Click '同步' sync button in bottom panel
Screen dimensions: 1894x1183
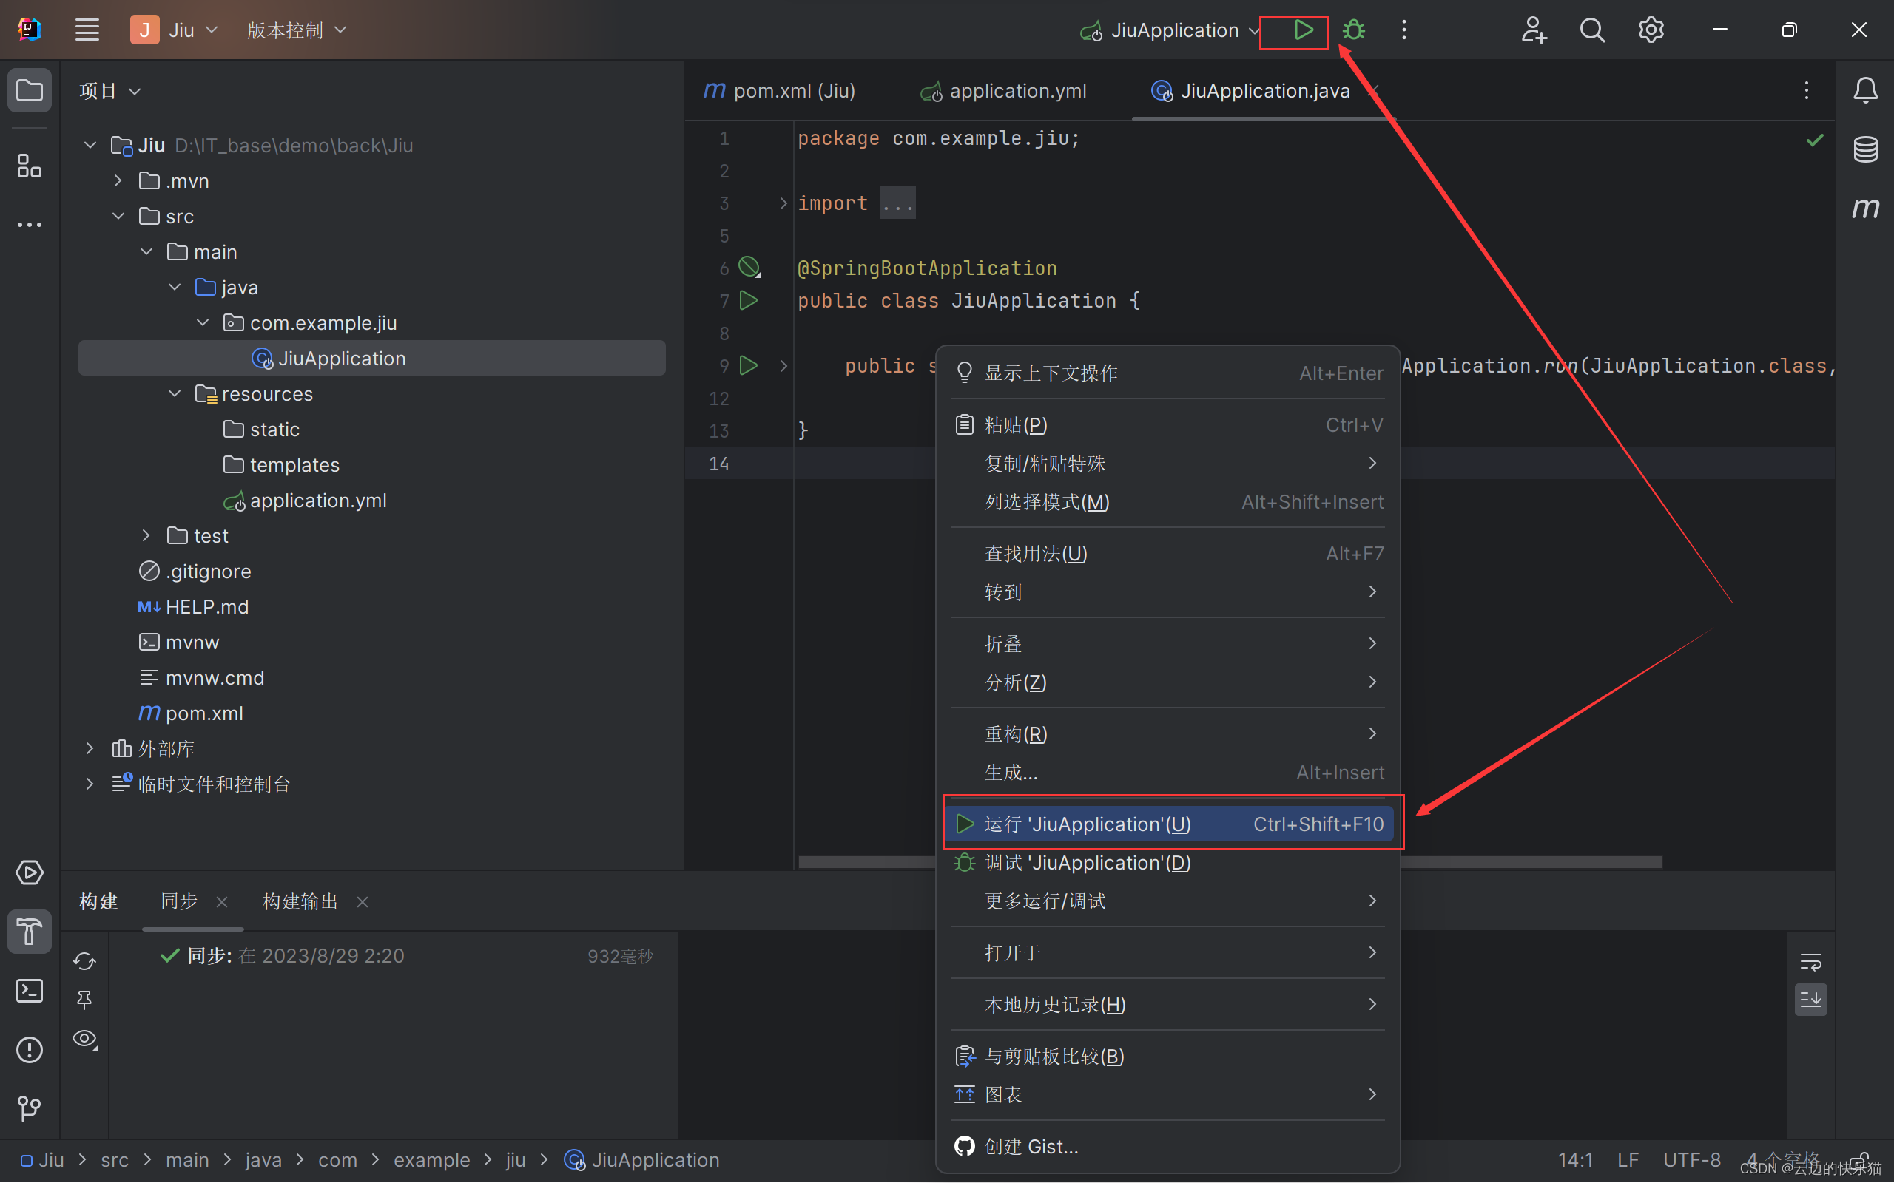(178, 900)
